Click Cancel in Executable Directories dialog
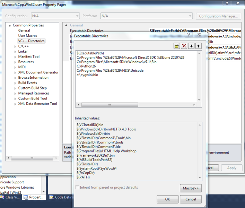 191,199
